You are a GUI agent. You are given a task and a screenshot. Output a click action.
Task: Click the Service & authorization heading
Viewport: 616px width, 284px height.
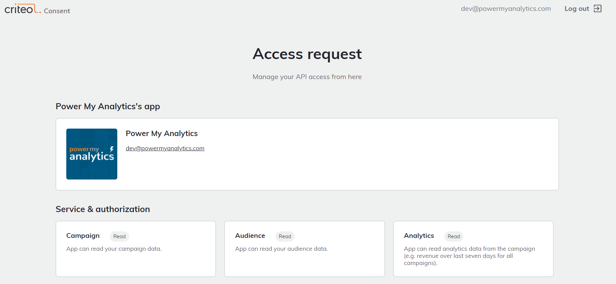click(x=103, y=209)
